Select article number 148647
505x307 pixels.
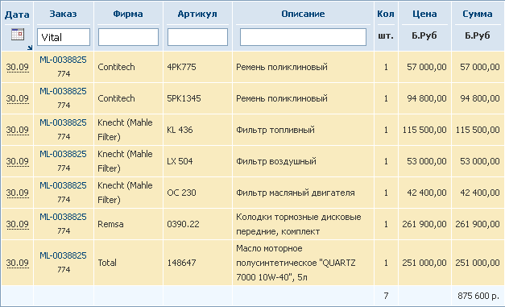[181, 263]
